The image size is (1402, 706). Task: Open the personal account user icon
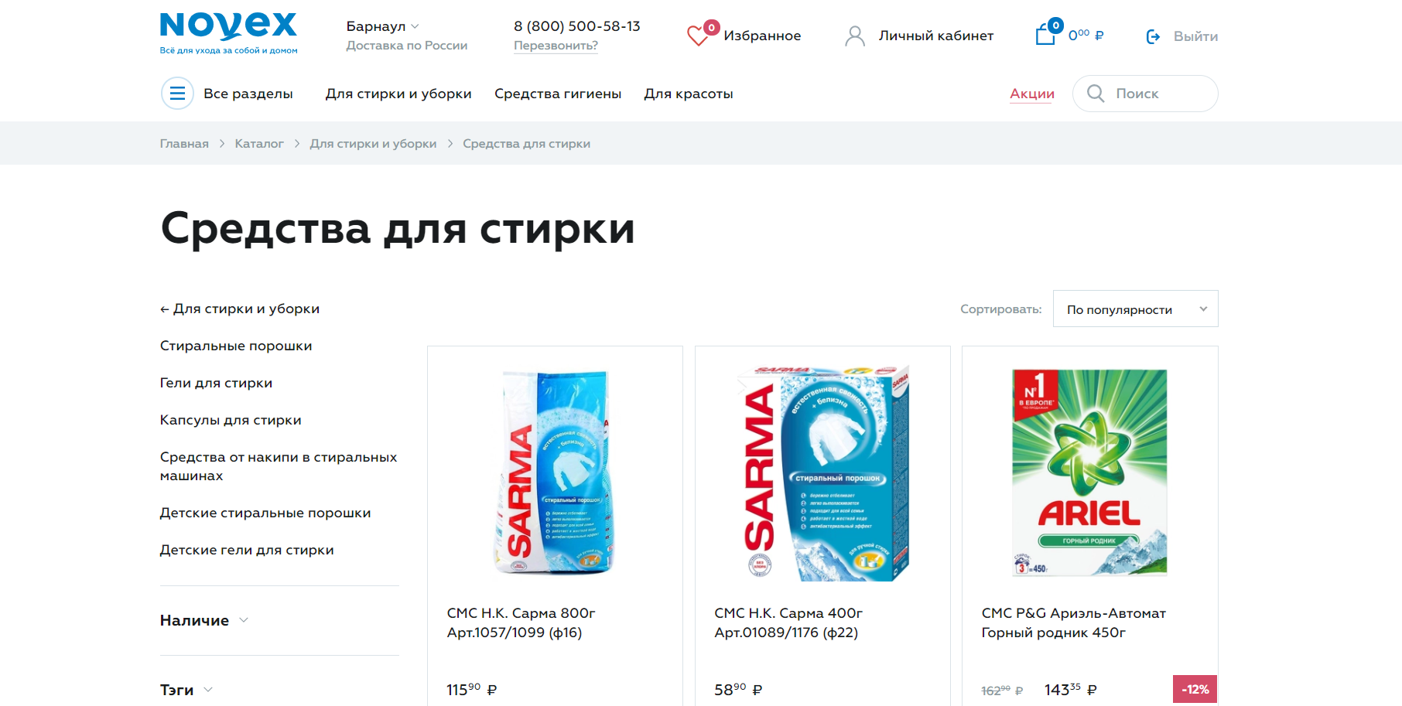click(854, 36)
